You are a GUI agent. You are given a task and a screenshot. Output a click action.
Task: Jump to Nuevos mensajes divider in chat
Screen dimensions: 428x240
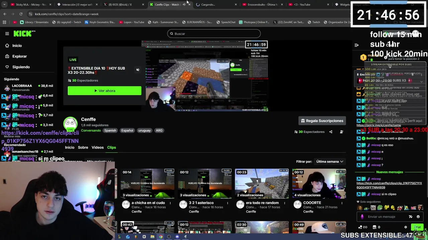[390, 172]
